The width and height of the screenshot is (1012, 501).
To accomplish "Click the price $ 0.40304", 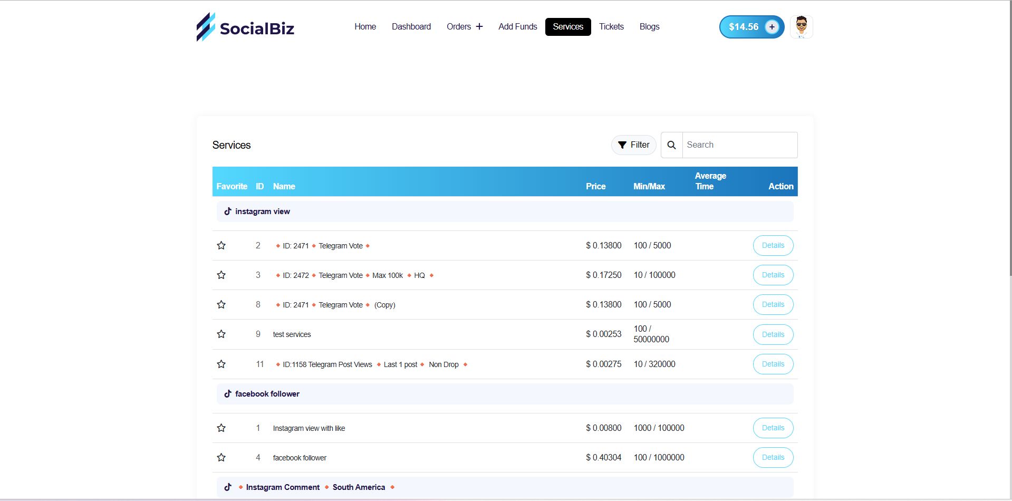I will point(604,457).
